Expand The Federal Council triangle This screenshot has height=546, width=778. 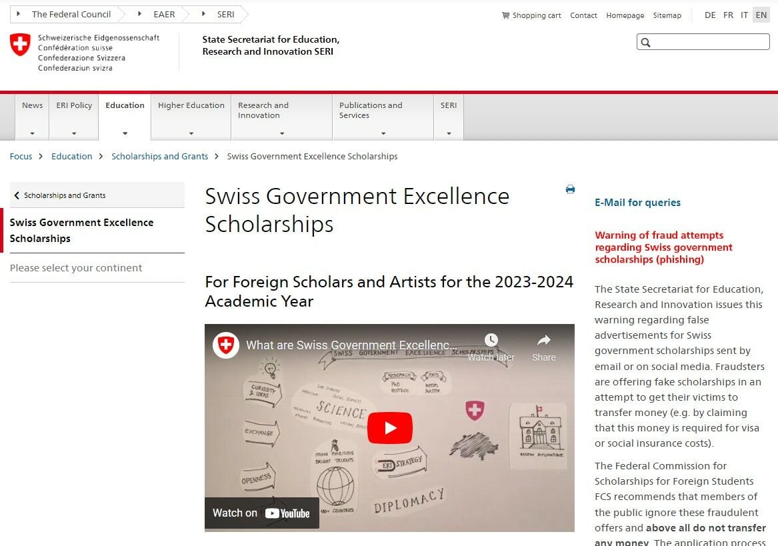(19, 14)
